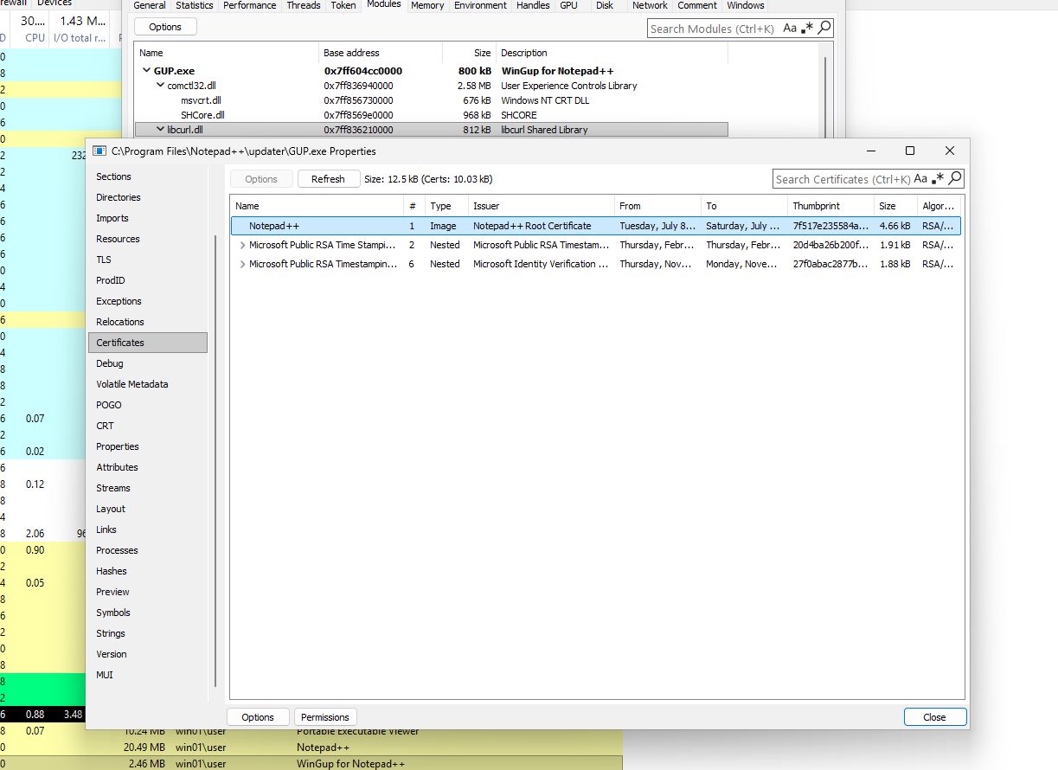
Task: Toggle case sensitivity in Search Certificates box
Action: 920,179
